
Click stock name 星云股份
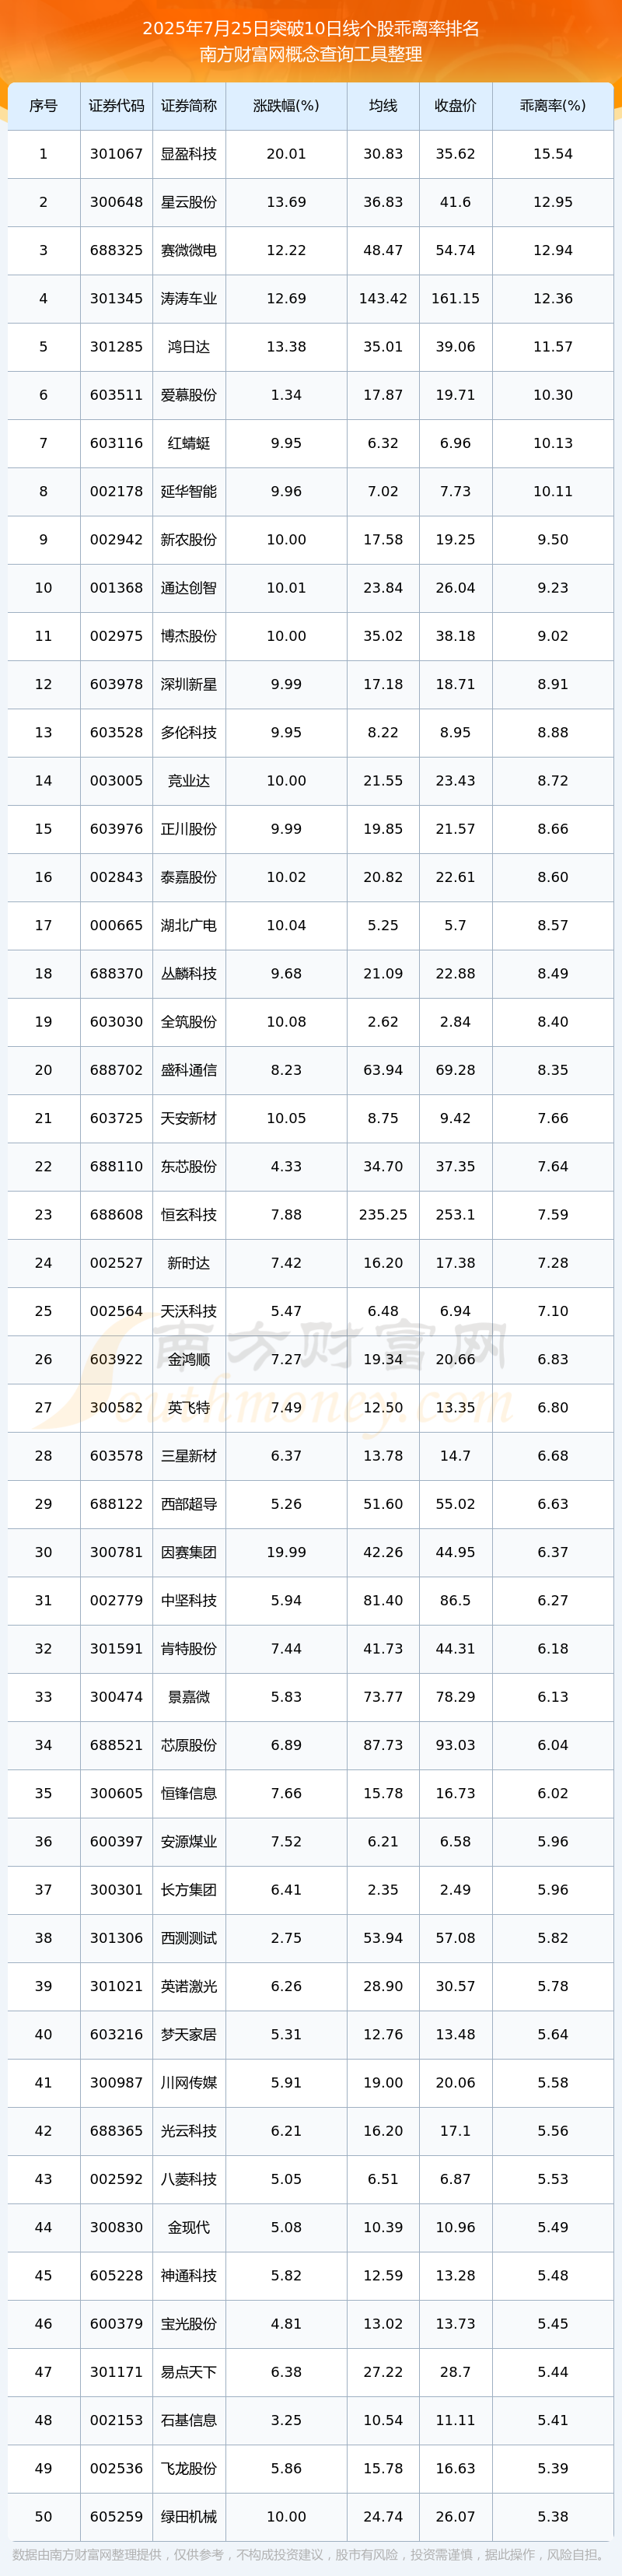[x=189, y=202]
